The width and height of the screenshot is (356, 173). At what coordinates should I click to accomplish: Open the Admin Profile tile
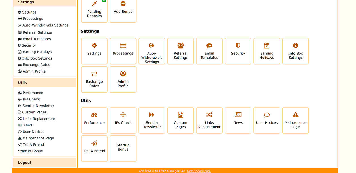click(x=123, y=80)
